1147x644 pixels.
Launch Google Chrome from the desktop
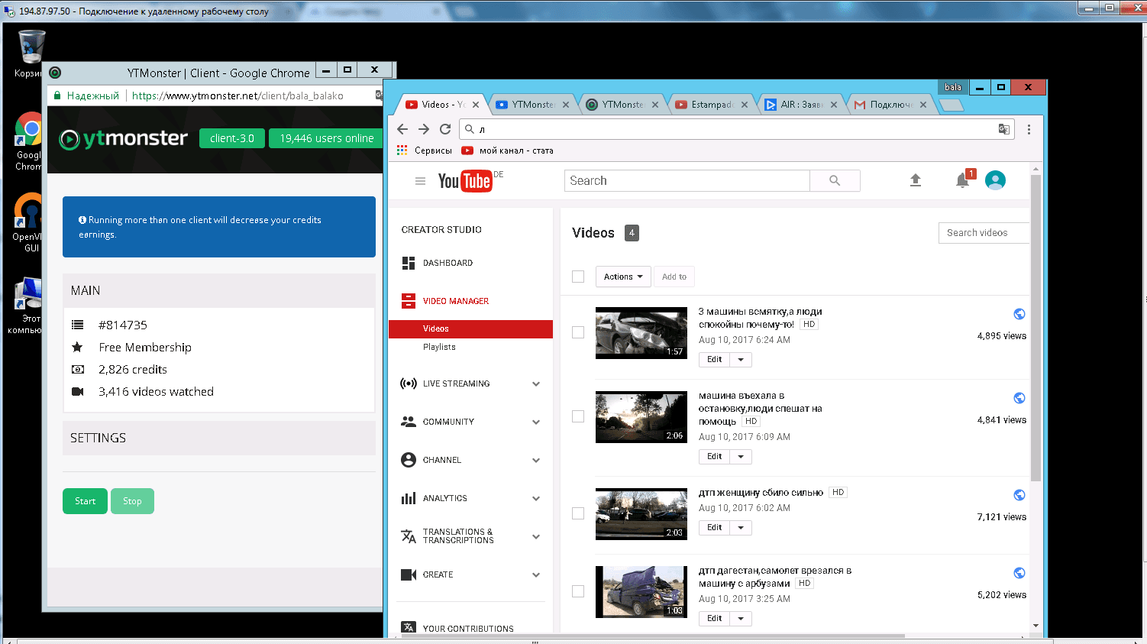tap(29, 141)
